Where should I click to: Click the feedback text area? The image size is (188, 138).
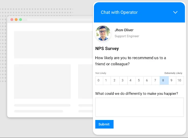(140, 107)
